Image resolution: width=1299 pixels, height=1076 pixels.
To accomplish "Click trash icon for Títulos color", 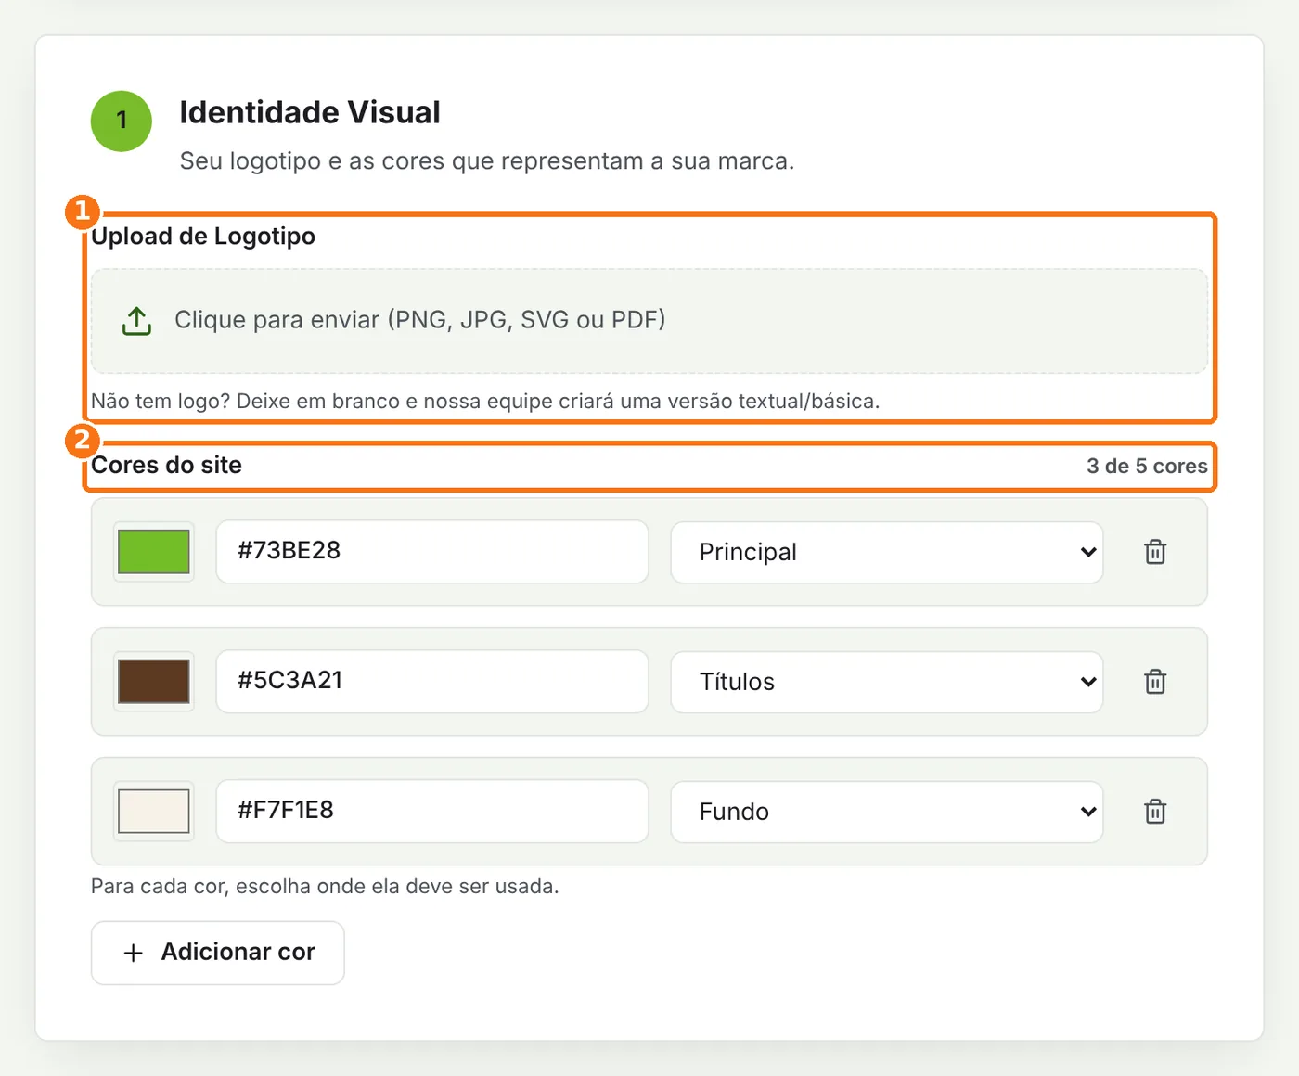I will 1155,682.
